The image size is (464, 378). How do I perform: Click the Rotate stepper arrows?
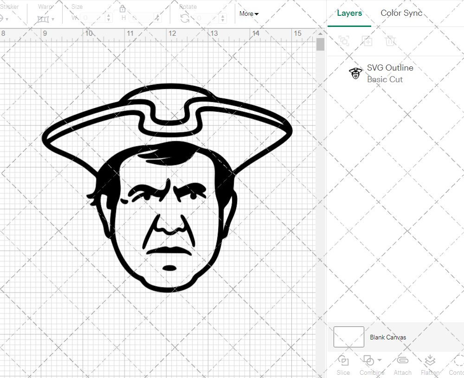[223, 18]
